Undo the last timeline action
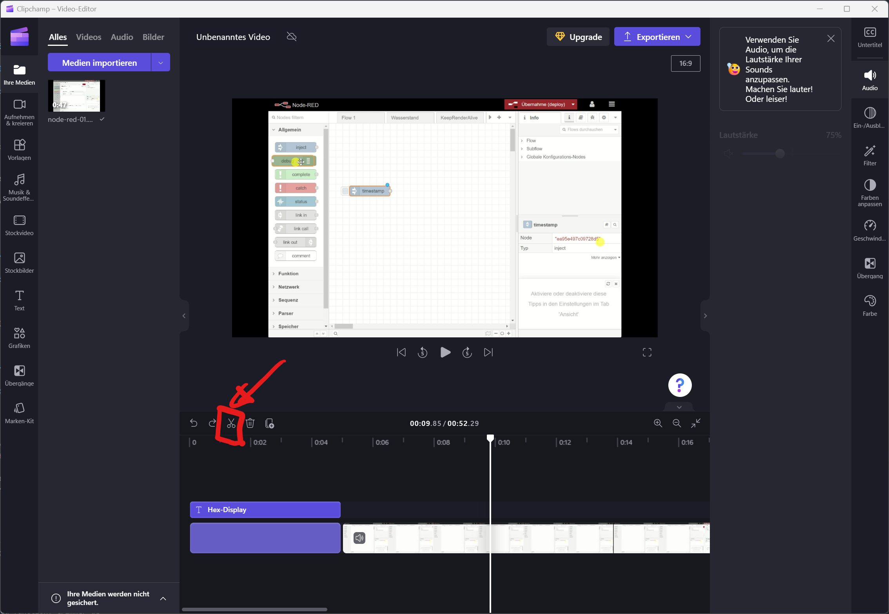This screenshot has width=889, height=614. point(193,423)
